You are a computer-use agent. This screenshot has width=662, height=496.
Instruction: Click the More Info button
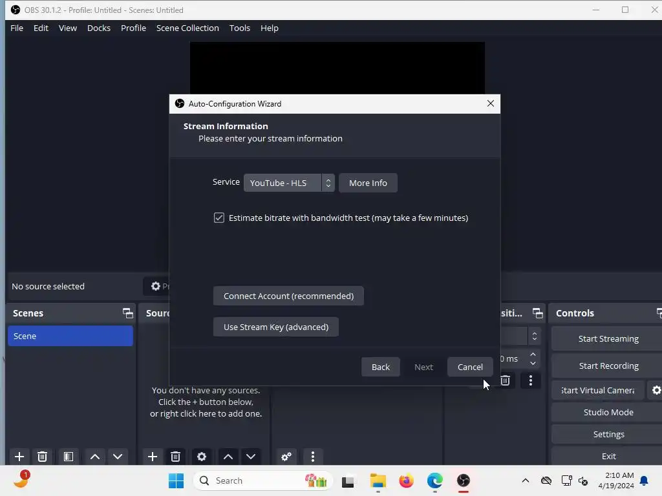point(368,183)
